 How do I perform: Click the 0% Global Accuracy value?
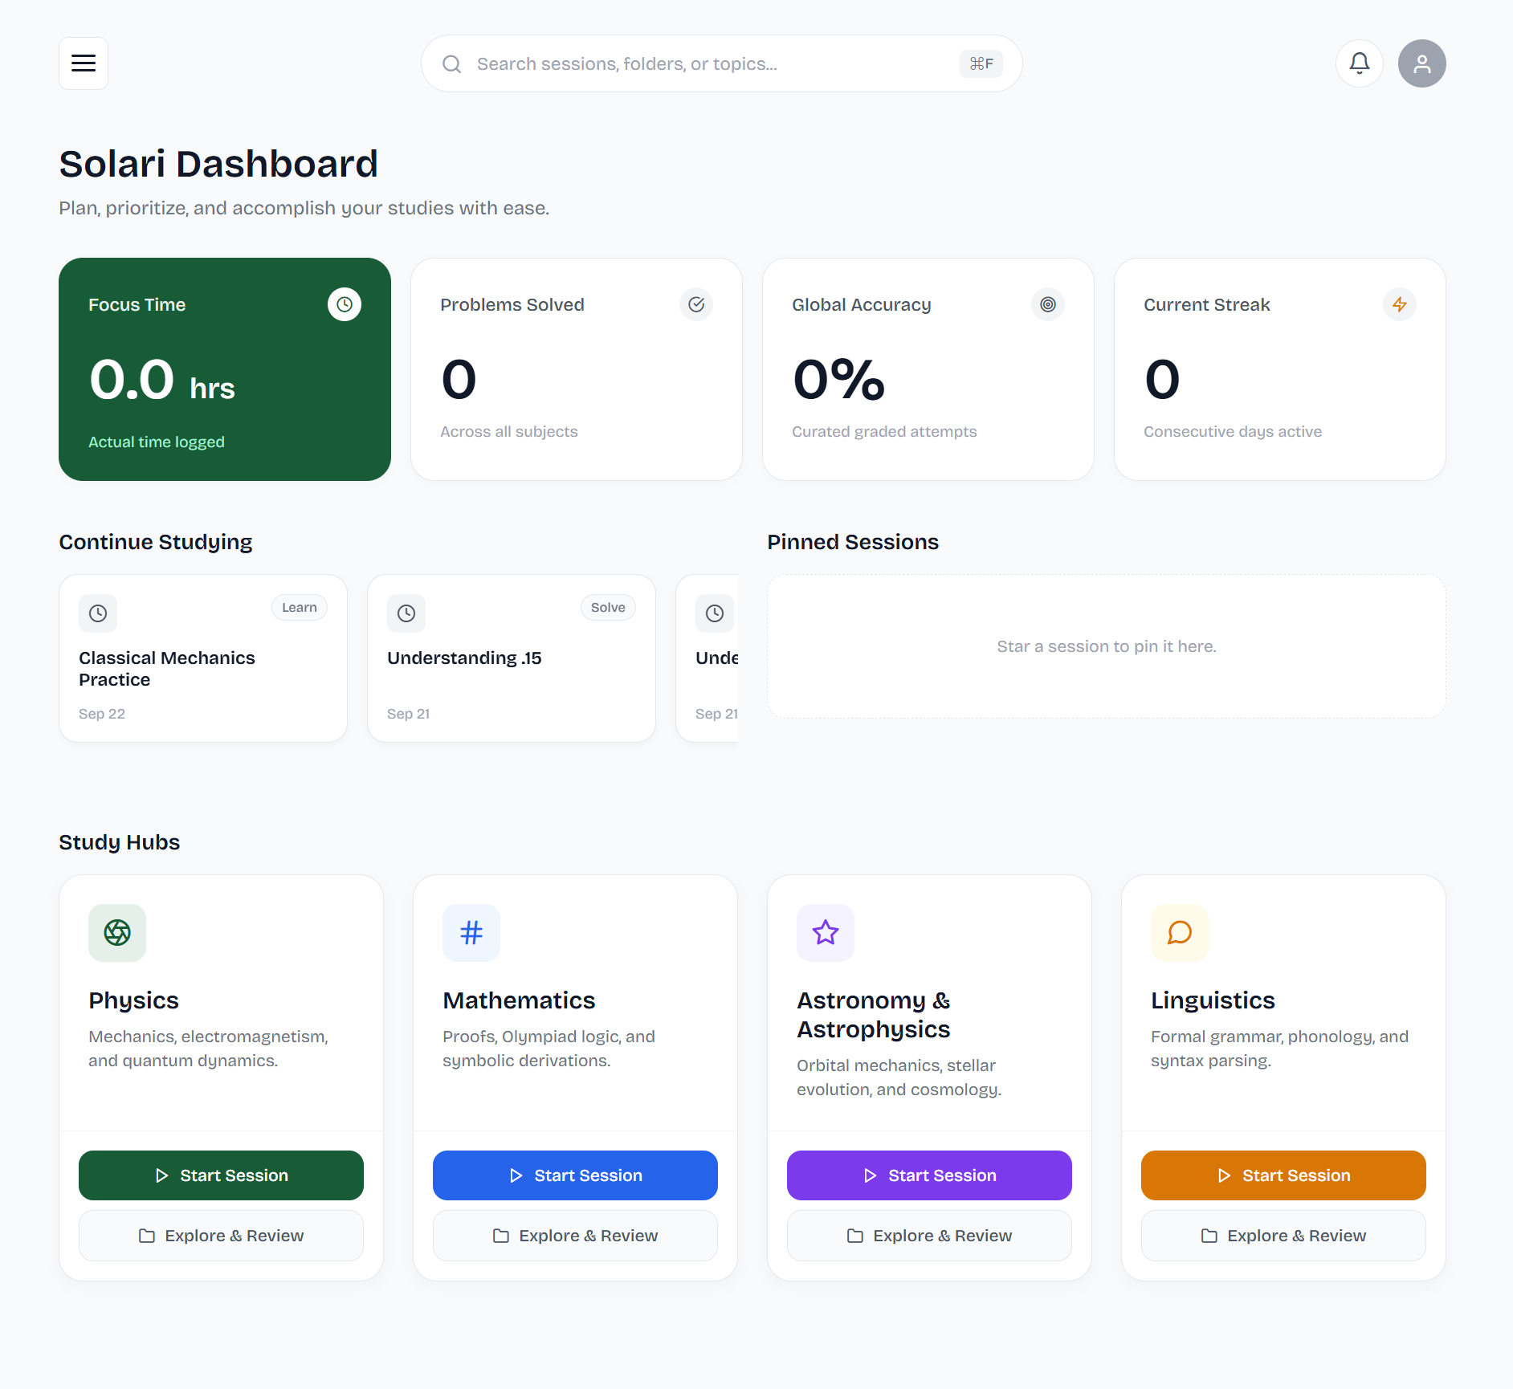tap(838, 379)
